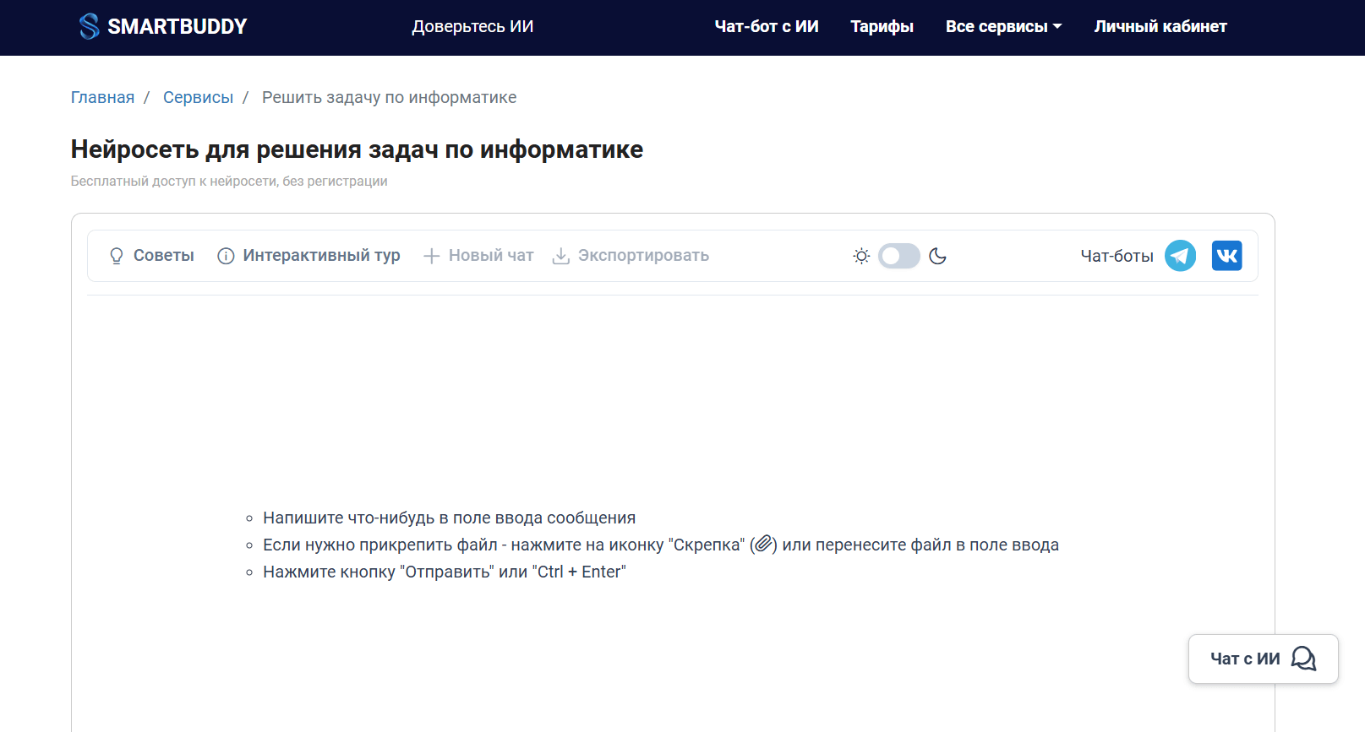
Task: Follow the Главная breadcrumb link
Action: [x=102, y=98]
